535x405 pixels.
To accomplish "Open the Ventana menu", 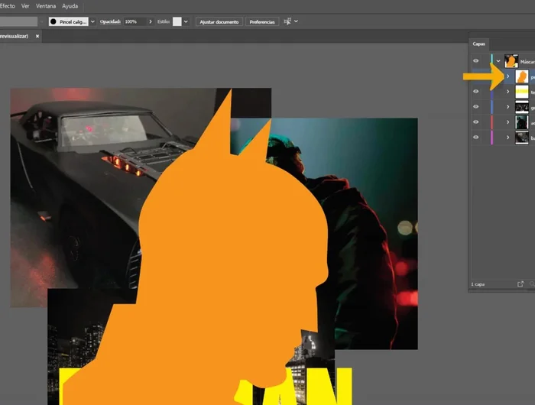I will [x=45, y=5].
